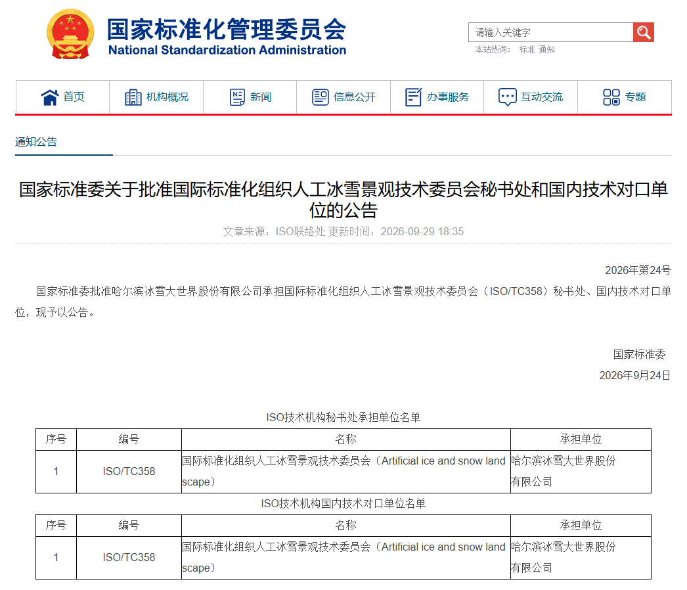The image size is (687, 590).
Task: Click the house icon beside 首页
Action: (50, 97)
